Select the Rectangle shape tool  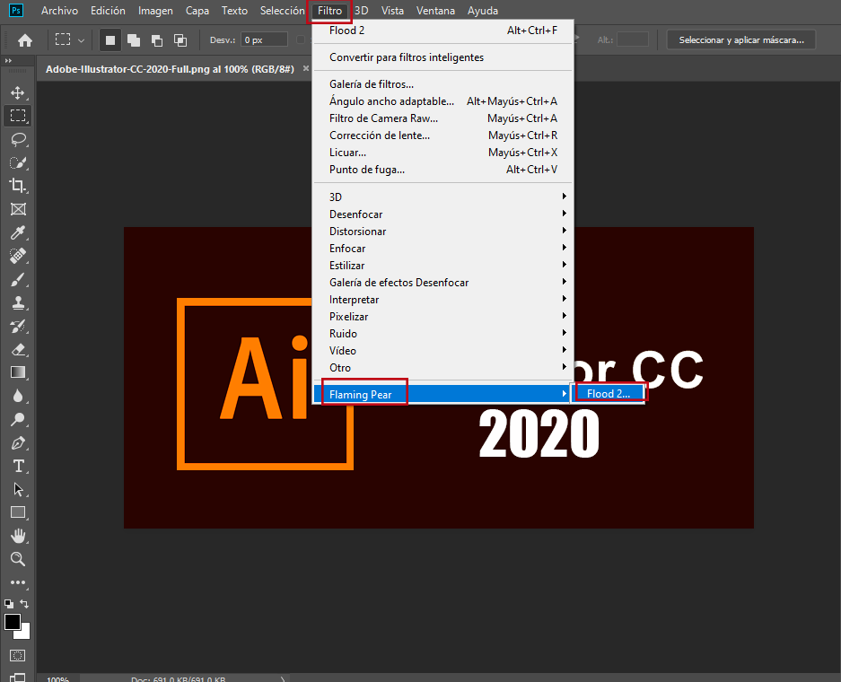[18, 512]
